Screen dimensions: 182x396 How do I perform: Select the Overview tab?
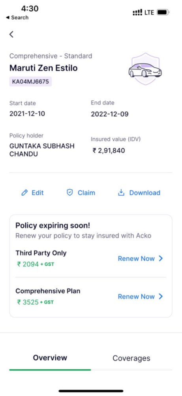click(x=50, y=358)
